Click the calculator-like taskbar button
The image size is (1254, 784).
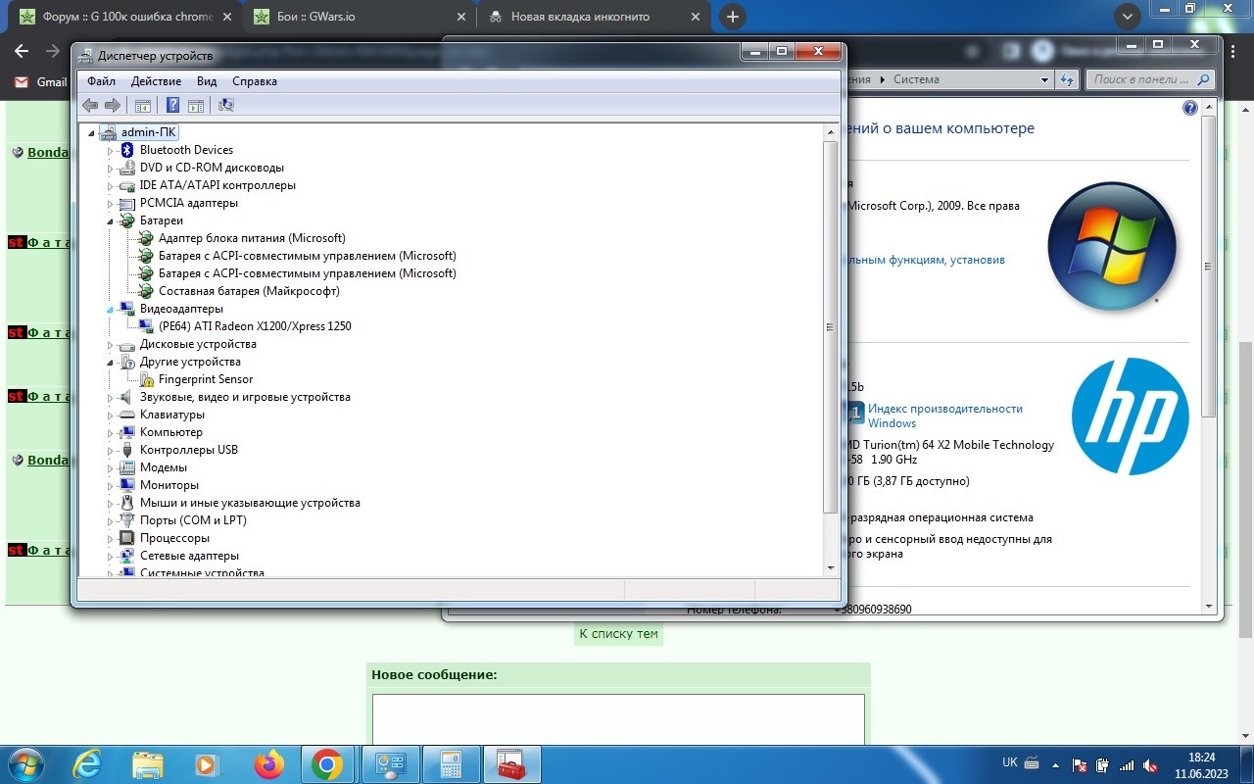[451, 764]
